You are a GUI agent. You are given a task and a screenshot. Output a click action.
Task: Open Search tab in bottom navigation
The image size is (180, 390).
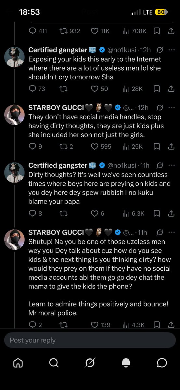click(x=54, y=363)
